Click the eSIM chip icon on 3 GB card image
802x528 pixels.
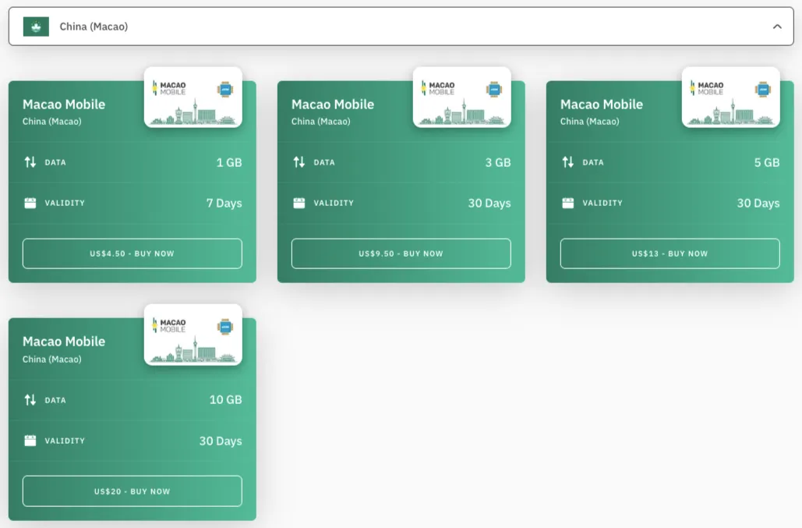[494, 89]
